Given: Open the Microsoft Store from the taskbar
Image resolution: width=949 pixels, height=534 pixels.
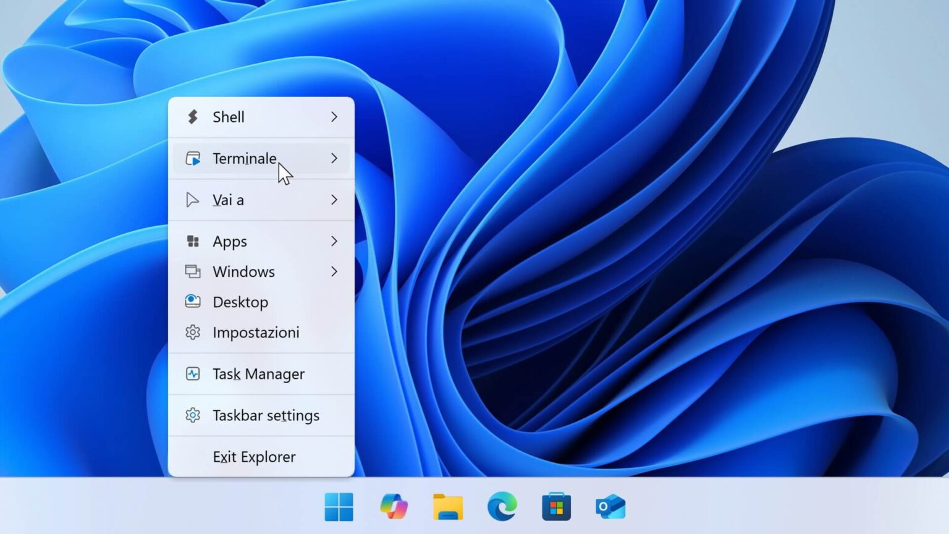Looking at the screenshot, I should [555, 507].
